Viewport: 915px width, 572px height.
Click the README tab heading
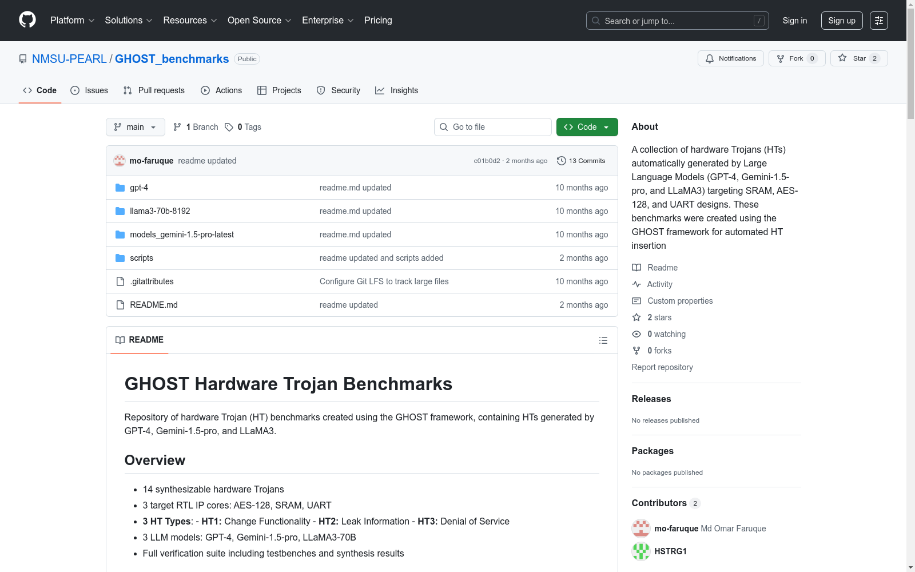coord(140,340)
